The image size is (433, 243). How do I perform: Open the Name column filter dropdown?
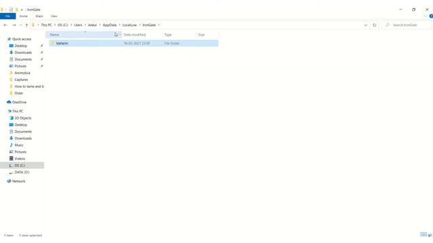119,34
